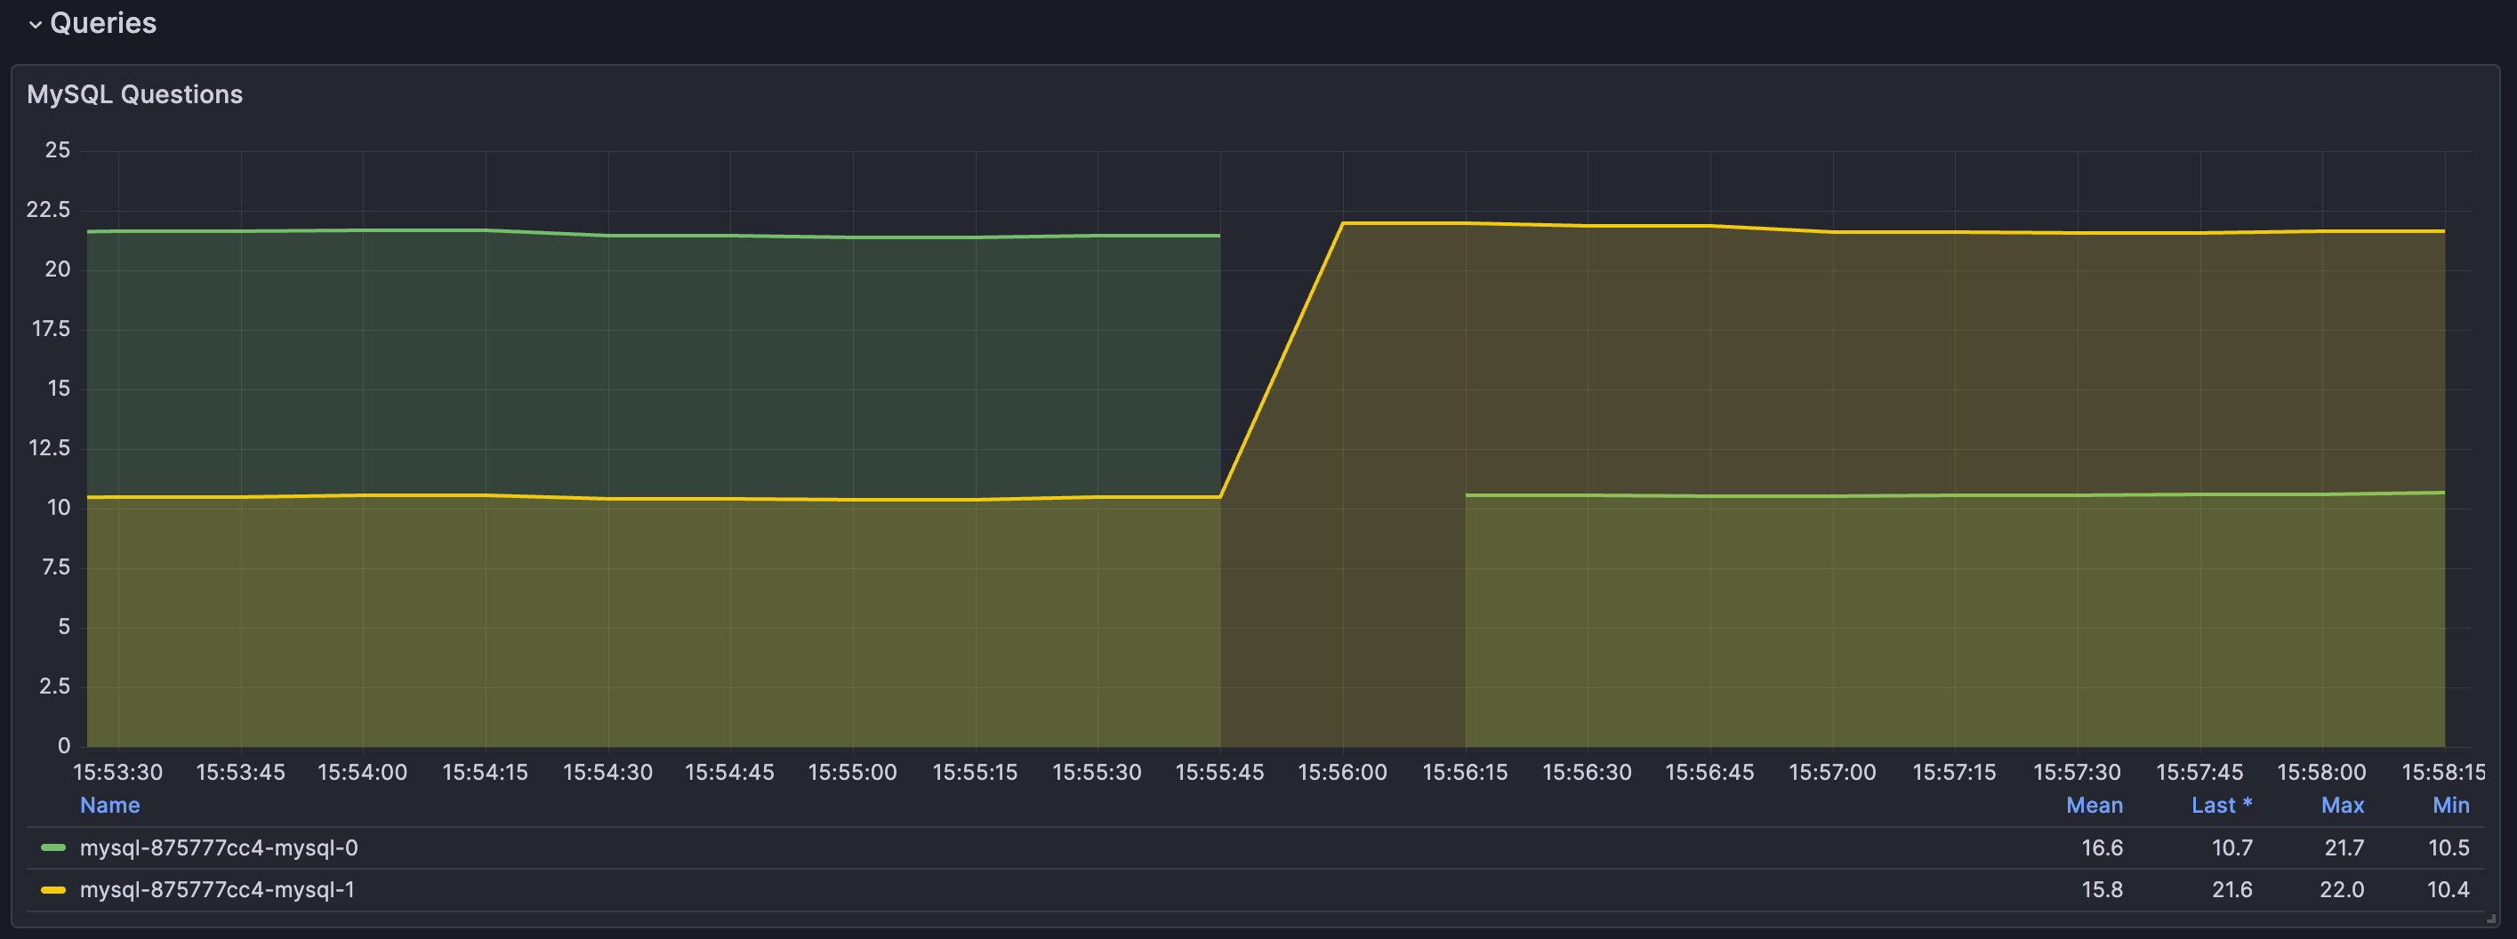Click Max value 22.0 for mysql-1
Viewport: 2517px width, 939px height.
point(2342,890)
